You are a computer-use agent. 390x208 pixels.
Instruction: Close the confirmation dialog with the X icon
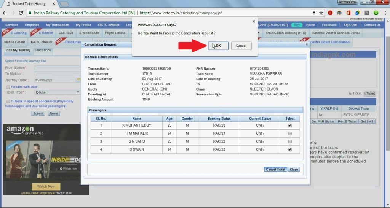coord(254,22)
